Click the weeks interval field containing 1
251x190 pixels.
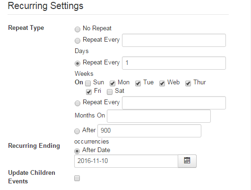(x=174, y=63)
